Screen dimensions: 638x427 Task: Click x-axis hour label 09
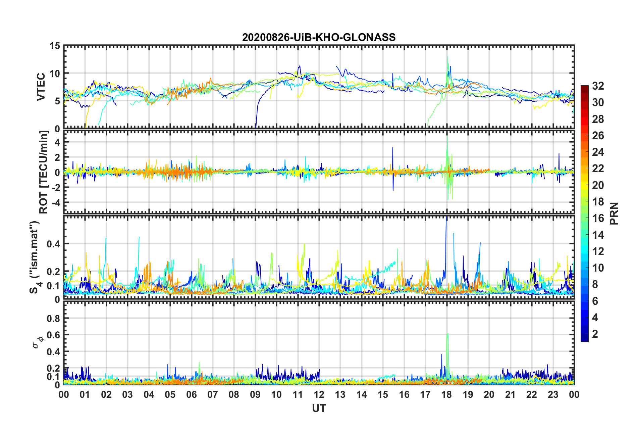(x=255, y=394)
